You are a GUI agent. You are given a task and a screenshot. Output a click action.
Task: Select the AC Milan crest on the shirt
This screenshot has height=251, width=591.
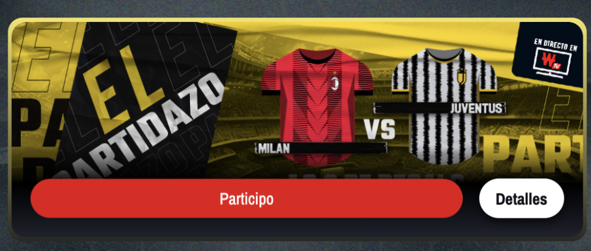point(334,83)
